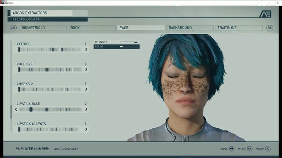Screen dimensions: 282x158
Task: Click the LIPSTICK BASE heading
Action: tap(28, 104)
